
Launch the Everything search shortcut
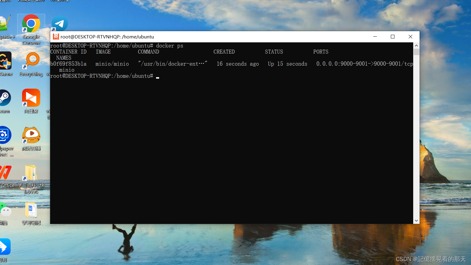pos(31,64)
